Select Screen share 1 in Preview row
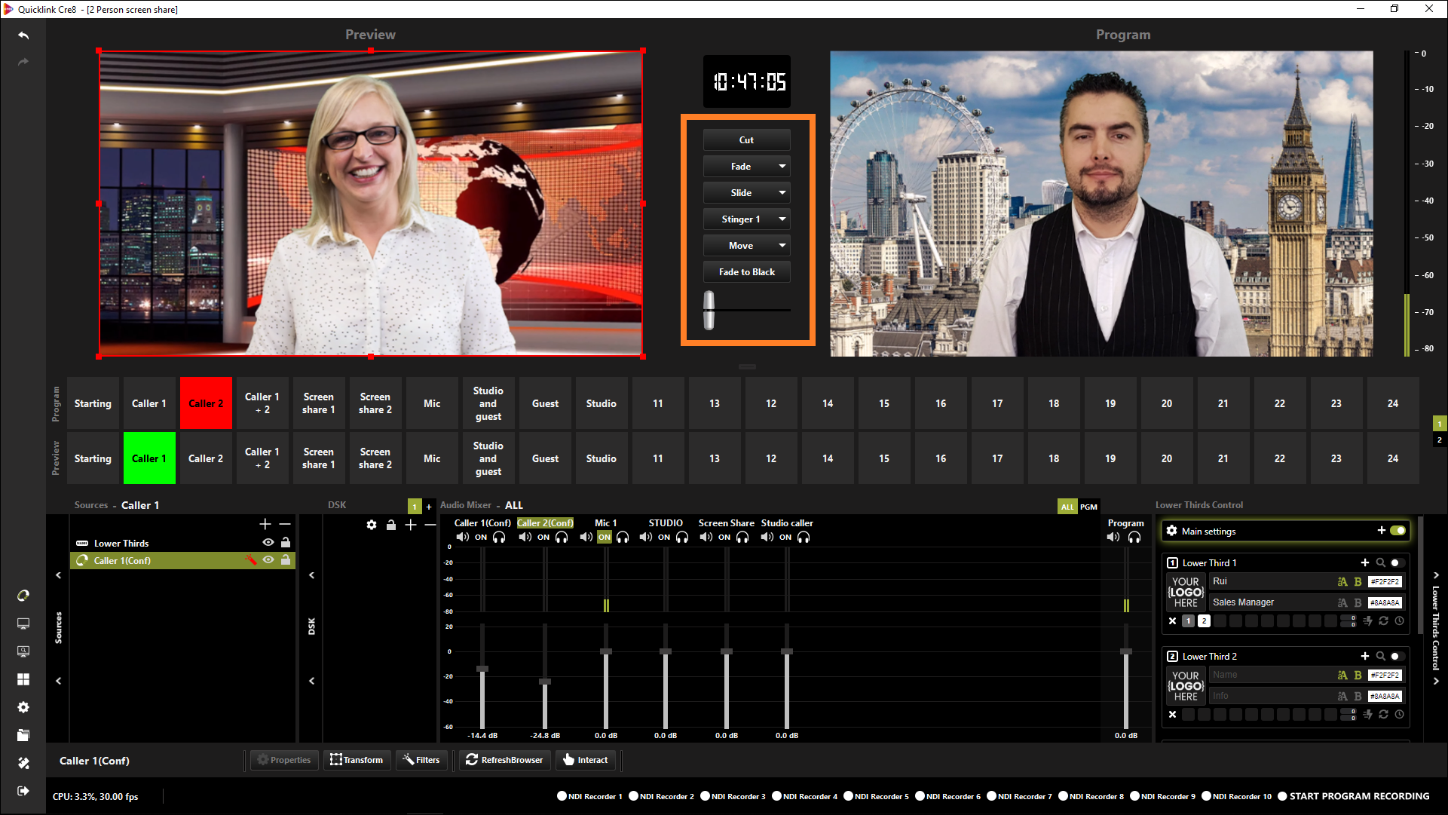The image size is (1448, 815). (x=318, y=458)
